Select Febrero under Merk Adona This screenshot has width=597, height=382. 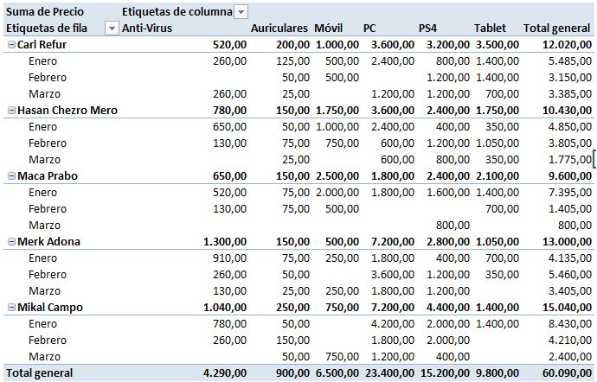point(48,274)
